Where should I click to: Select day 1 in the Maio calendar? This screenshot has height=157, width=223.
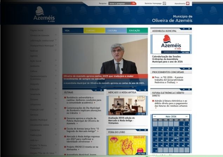182,124
